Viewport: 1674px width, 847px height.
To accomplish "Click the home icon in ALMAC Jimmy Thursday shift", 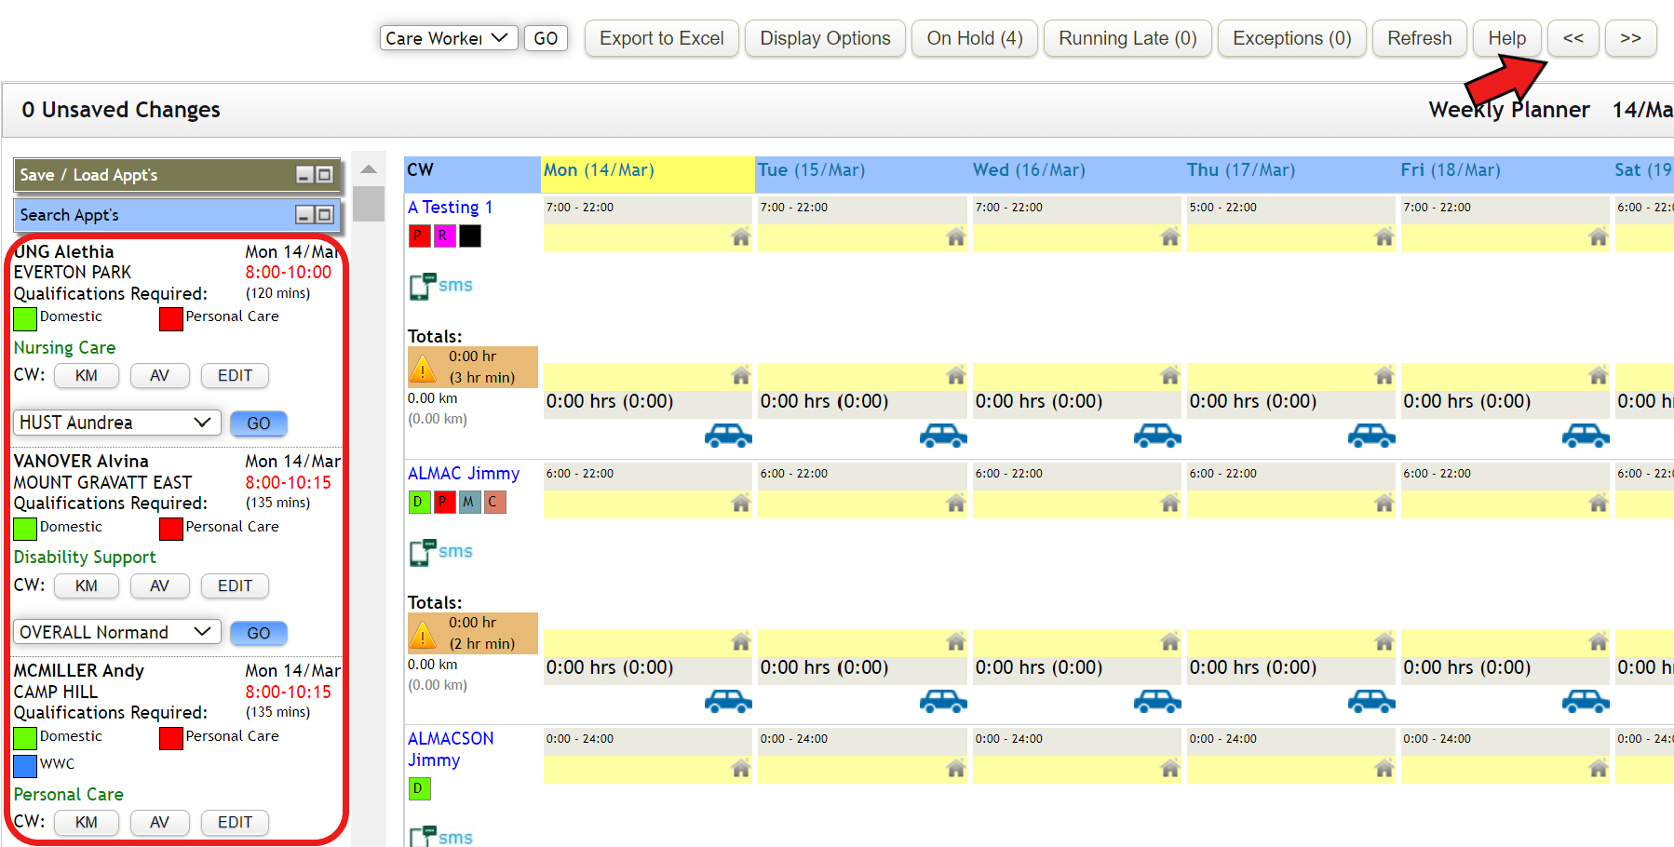I will click(1384, 504).
